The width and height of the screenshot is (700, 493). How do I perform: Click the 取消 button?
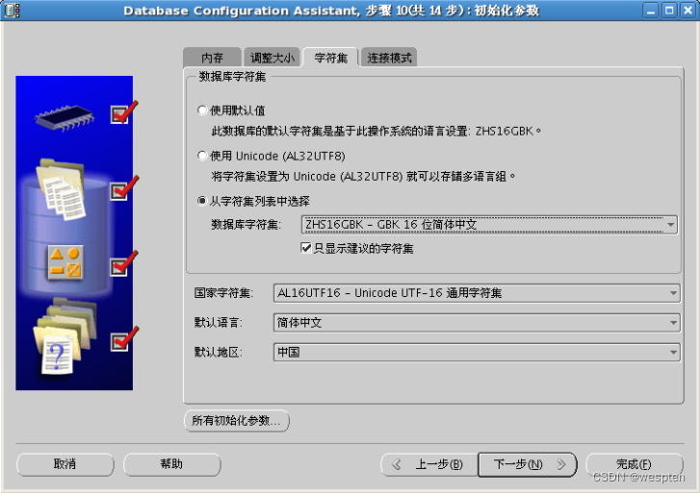click(65, 464)
